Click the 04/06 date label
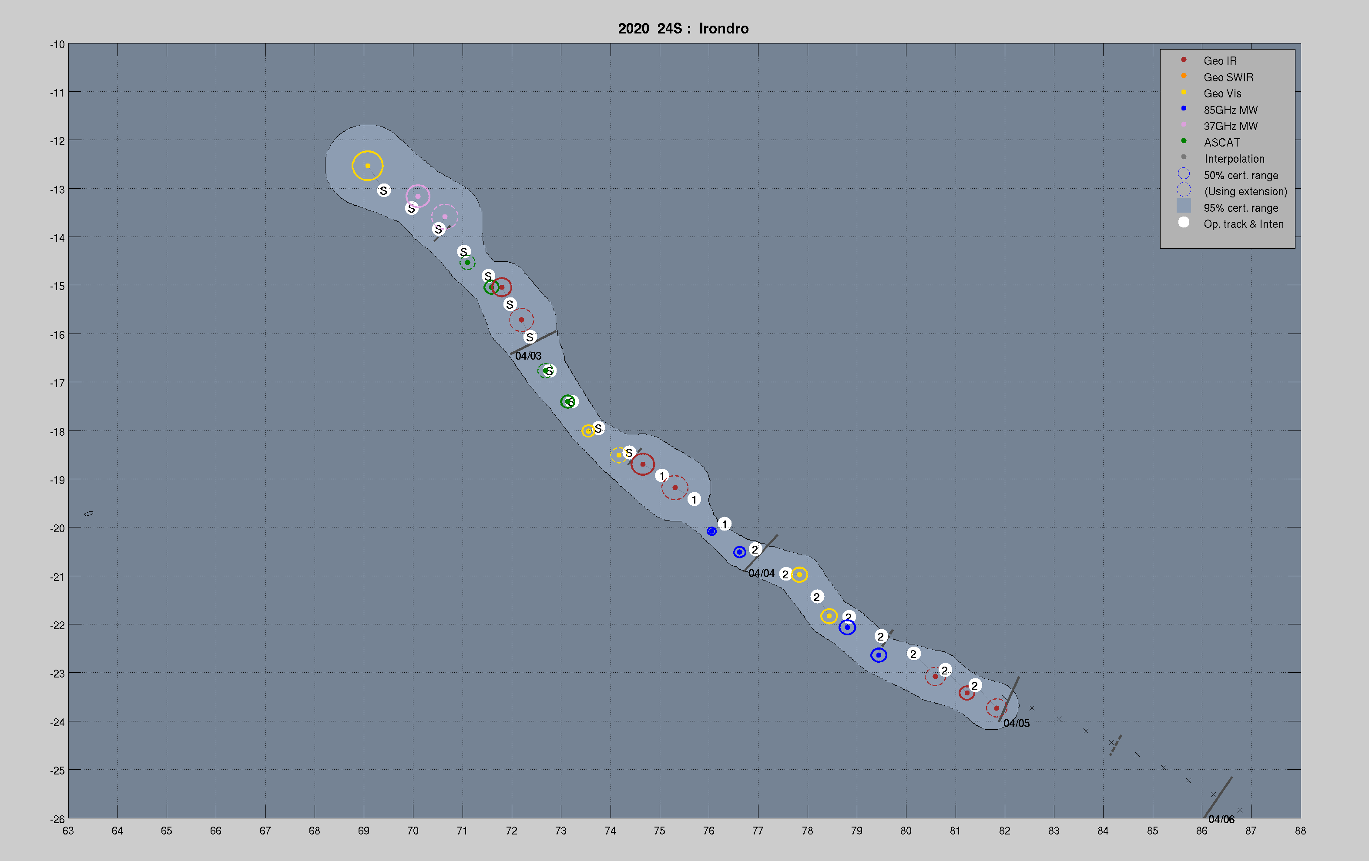The image size is (1369, 861). click(1221, 820)
